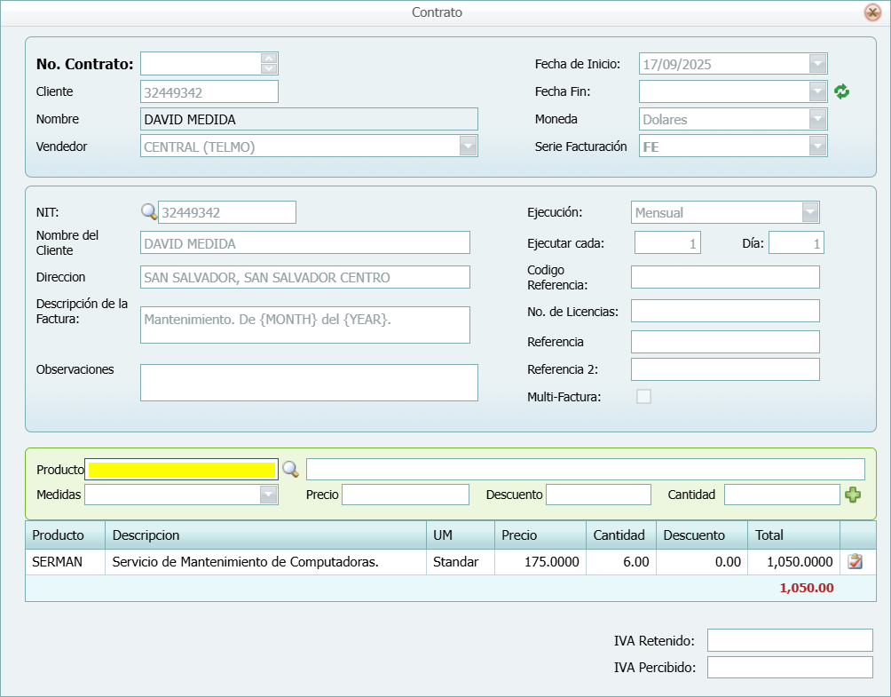This screenshot has width=891, height=697.
Task: Close the Contrato dialog window
Action: point(872,12)
